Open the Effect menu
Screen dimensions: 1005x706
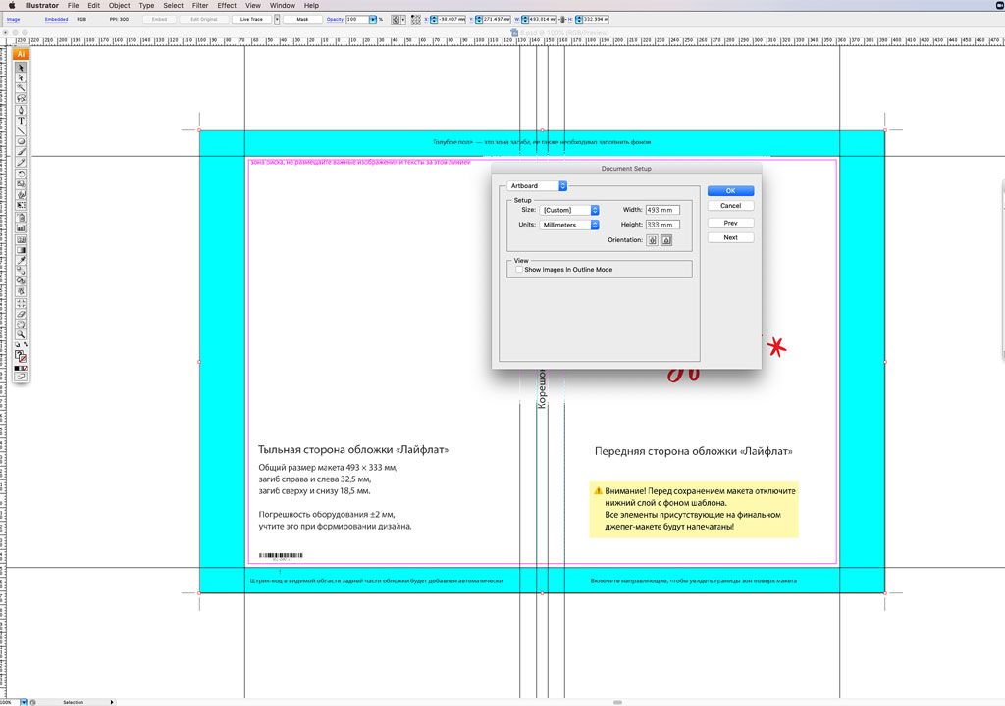[x=227, y=5]
